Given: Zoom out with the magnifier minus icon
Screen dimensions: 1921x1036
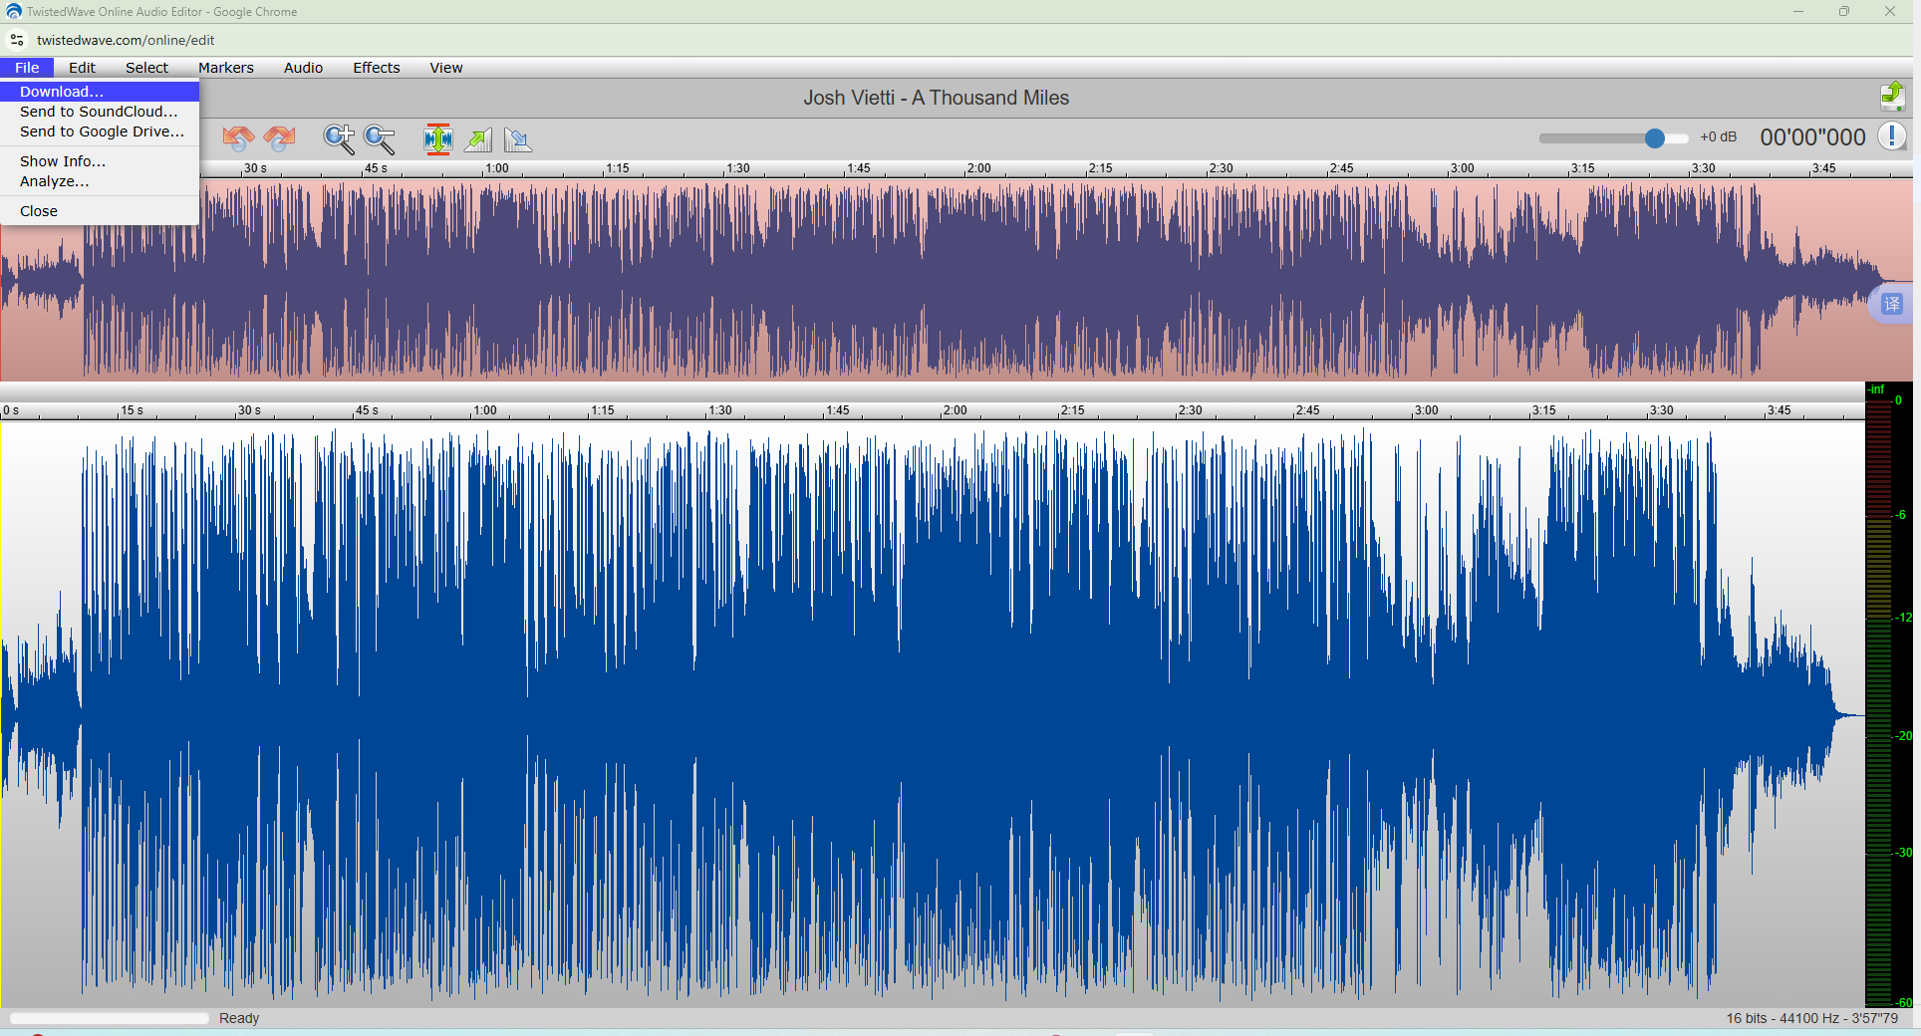Looking at the screenshot, I should pyautogui.click(x=380, y=138).
